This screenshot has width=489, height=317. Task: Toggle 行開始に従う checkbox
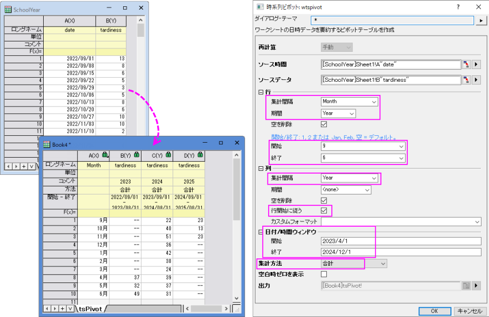coord(324,211)
